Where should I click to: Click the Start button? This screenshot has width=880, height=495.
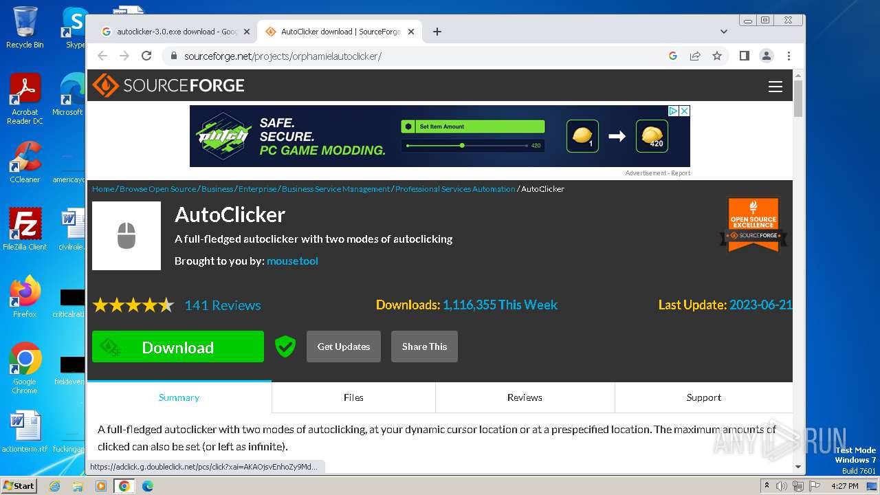click(19, 485)
